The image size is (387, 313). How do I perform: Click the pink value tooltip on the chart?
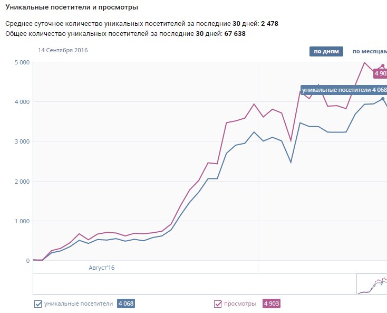pyautogui.click(x=380, y=73)
